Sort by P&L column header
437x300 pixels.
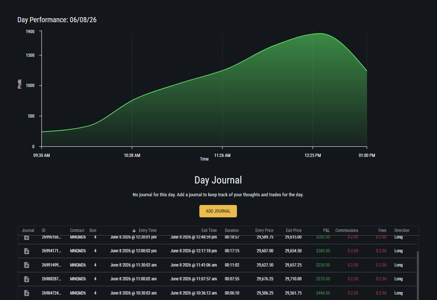(x=326, y=230)
